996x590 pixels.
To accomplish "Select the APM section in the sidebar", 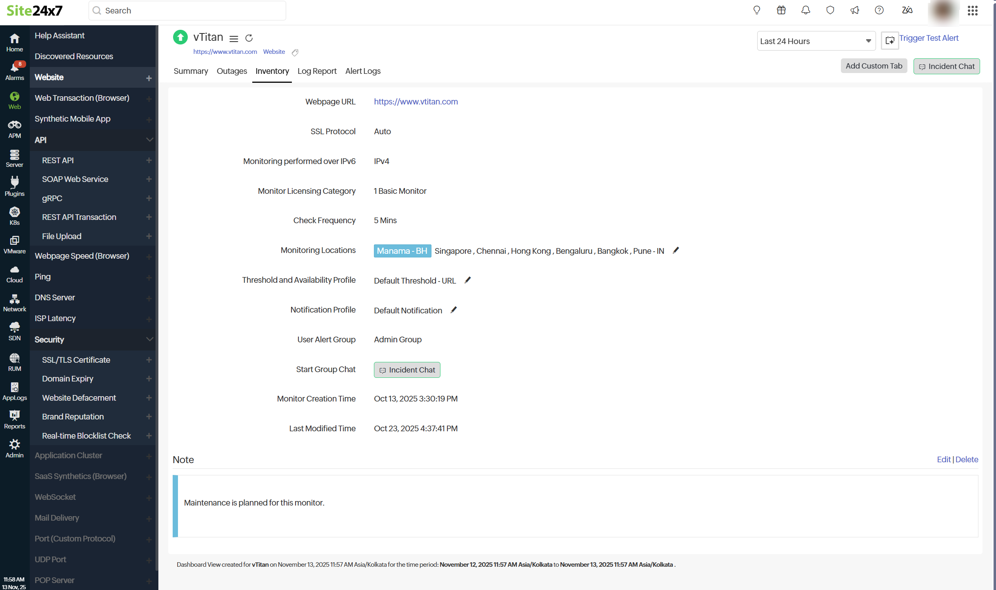I will tap(14, 129).
